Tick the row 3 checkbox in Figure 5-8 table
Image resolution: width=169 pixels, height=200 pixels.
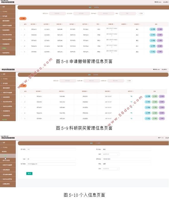tap(21, 41)
